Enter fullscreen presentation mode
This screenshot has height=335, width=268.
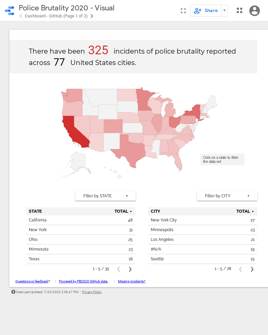183,11
